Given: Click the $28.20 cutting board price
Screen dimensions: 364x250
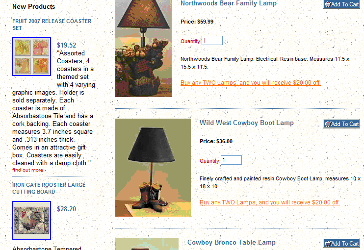Looking at the screenshot, I should pos(66,209).
